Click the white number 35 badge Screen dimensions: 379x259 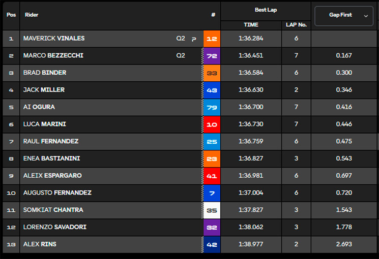pyautogui.click(x=212, y=210)
